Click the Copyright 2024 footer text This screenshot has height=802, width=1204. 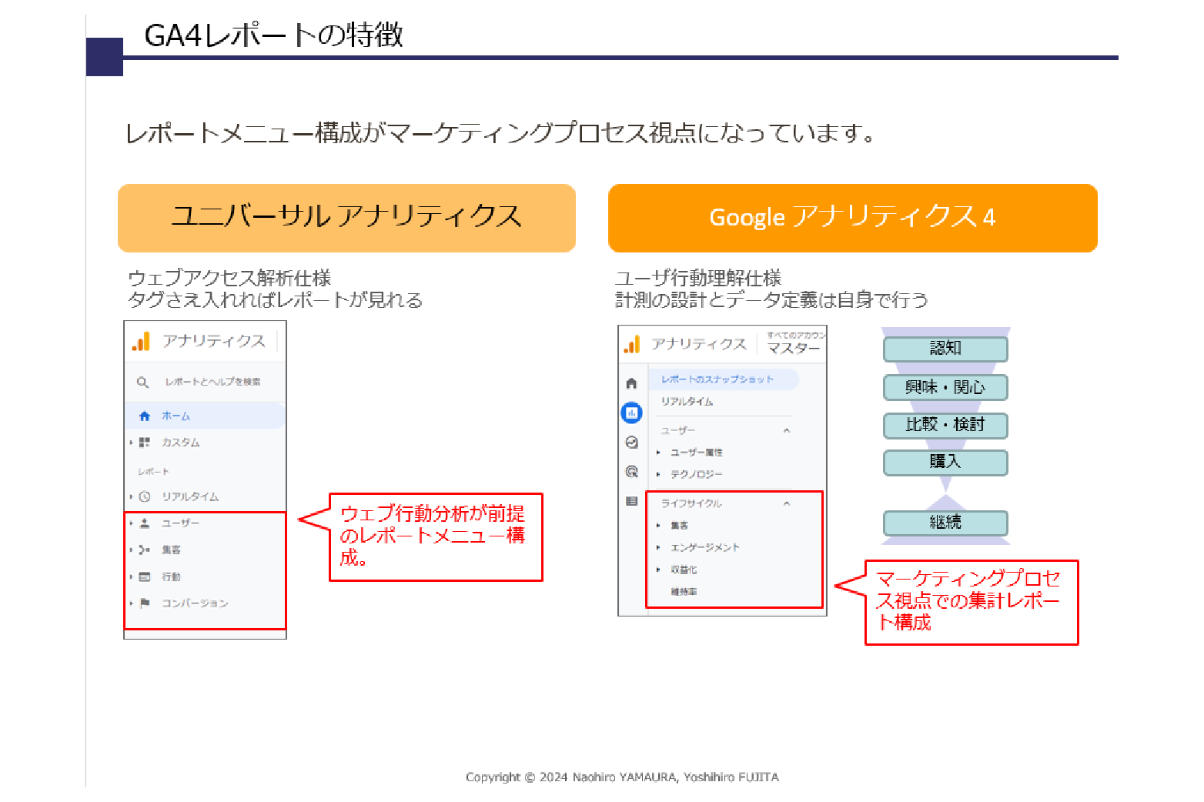(622, 777)
